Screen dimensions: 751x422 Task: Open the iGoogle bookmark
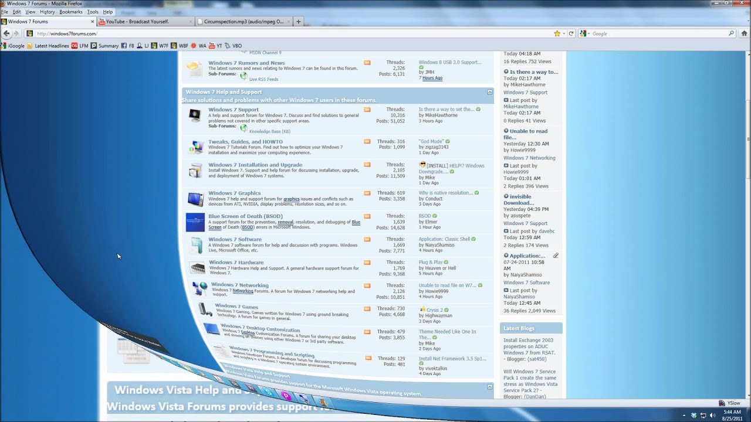coord(13,46)
